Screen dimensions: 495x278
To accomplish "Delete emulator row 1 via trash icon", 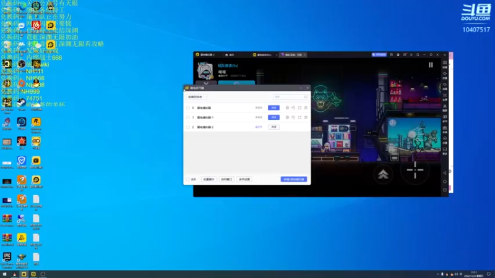I will coord(306,117).
